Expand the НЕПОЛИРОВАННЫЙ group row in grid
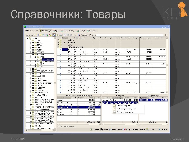The image size is (189, 142). tap(59, 47)
